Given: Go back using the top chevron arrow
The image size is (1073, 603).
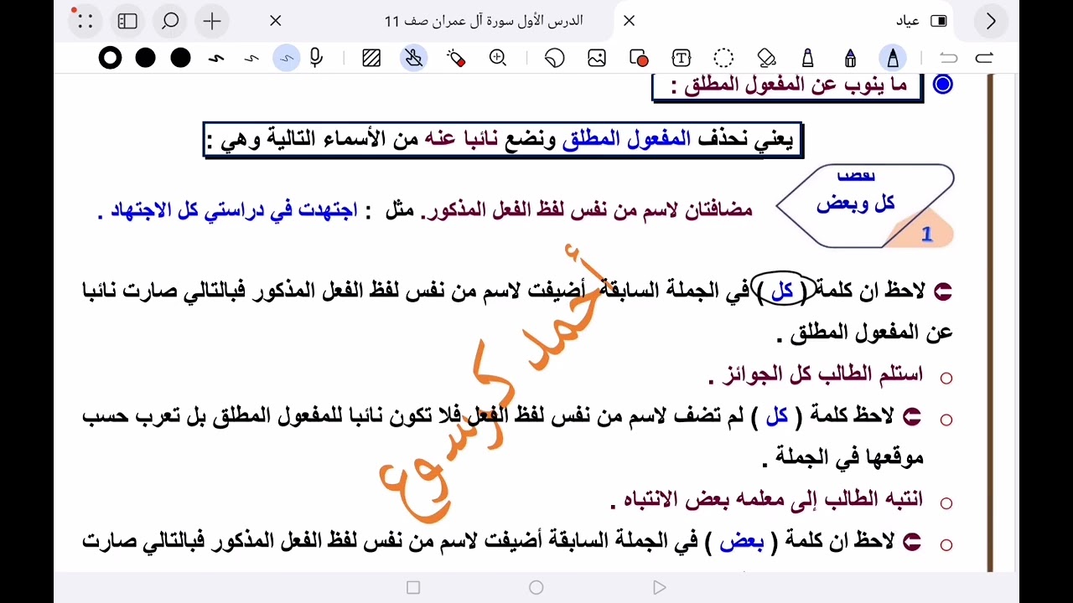Looking at the screenshot, I should pos(991,22).
